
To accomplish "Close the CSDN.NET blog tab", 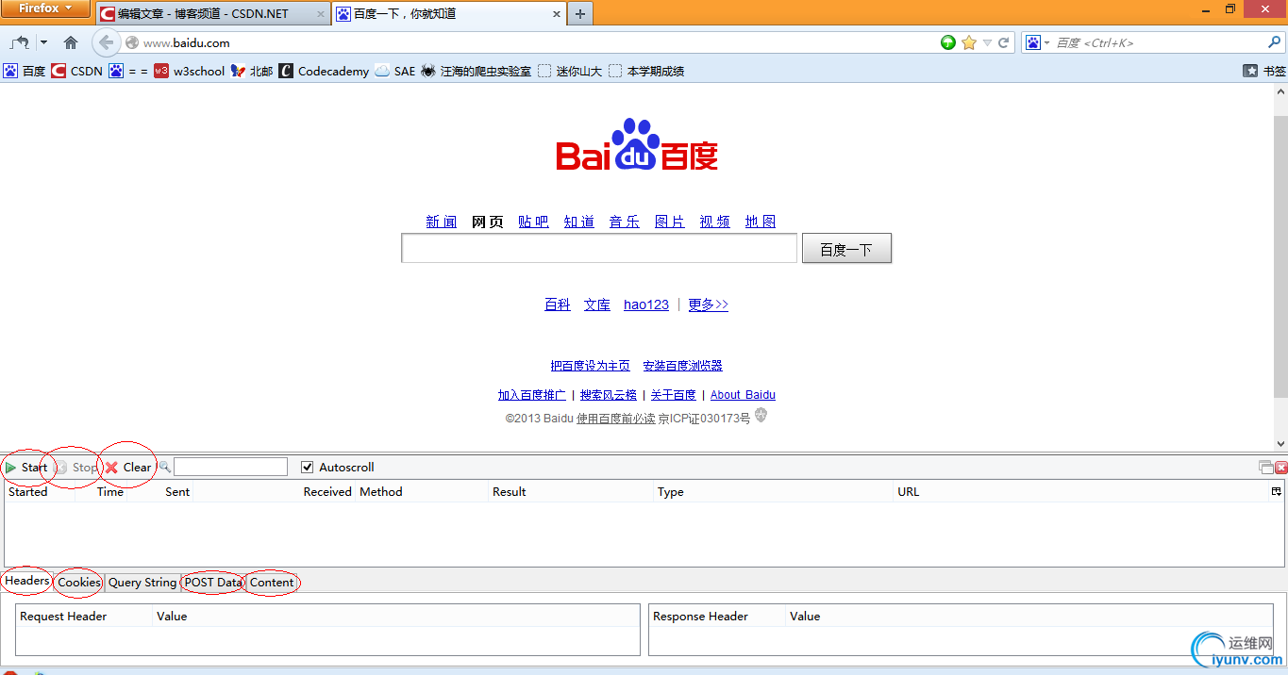I will click(x=321, y=14).
